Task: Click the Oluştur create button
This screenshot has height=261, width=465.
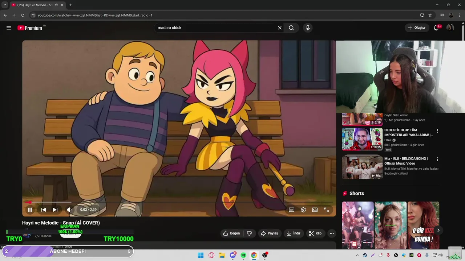Action: pos(416,28)
